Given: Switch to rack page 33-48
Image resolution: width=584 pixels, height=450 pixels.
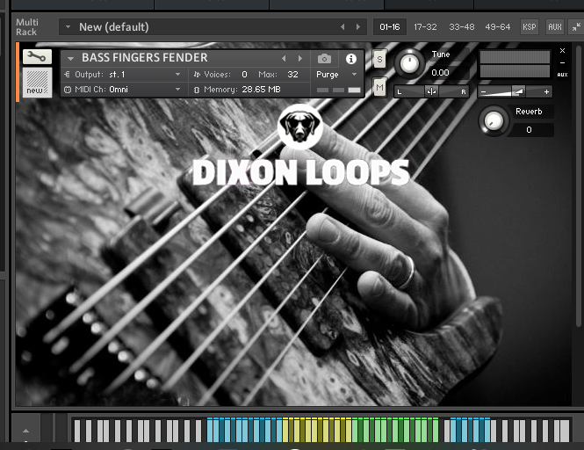Looking at the screenshot, I should tap(461, 27).
